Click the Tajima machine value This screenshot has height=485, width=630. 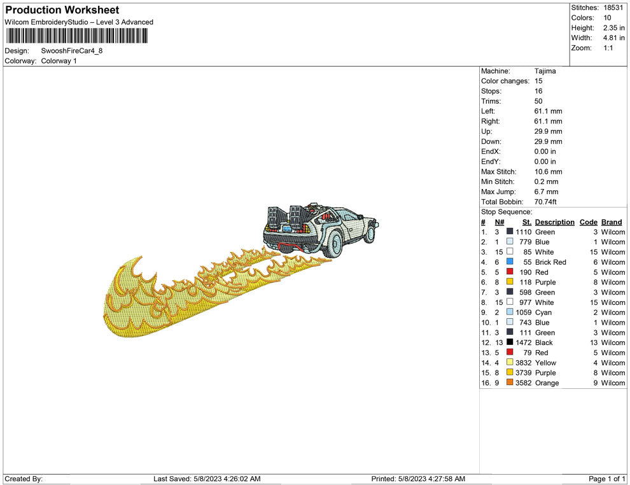[545, 71]
